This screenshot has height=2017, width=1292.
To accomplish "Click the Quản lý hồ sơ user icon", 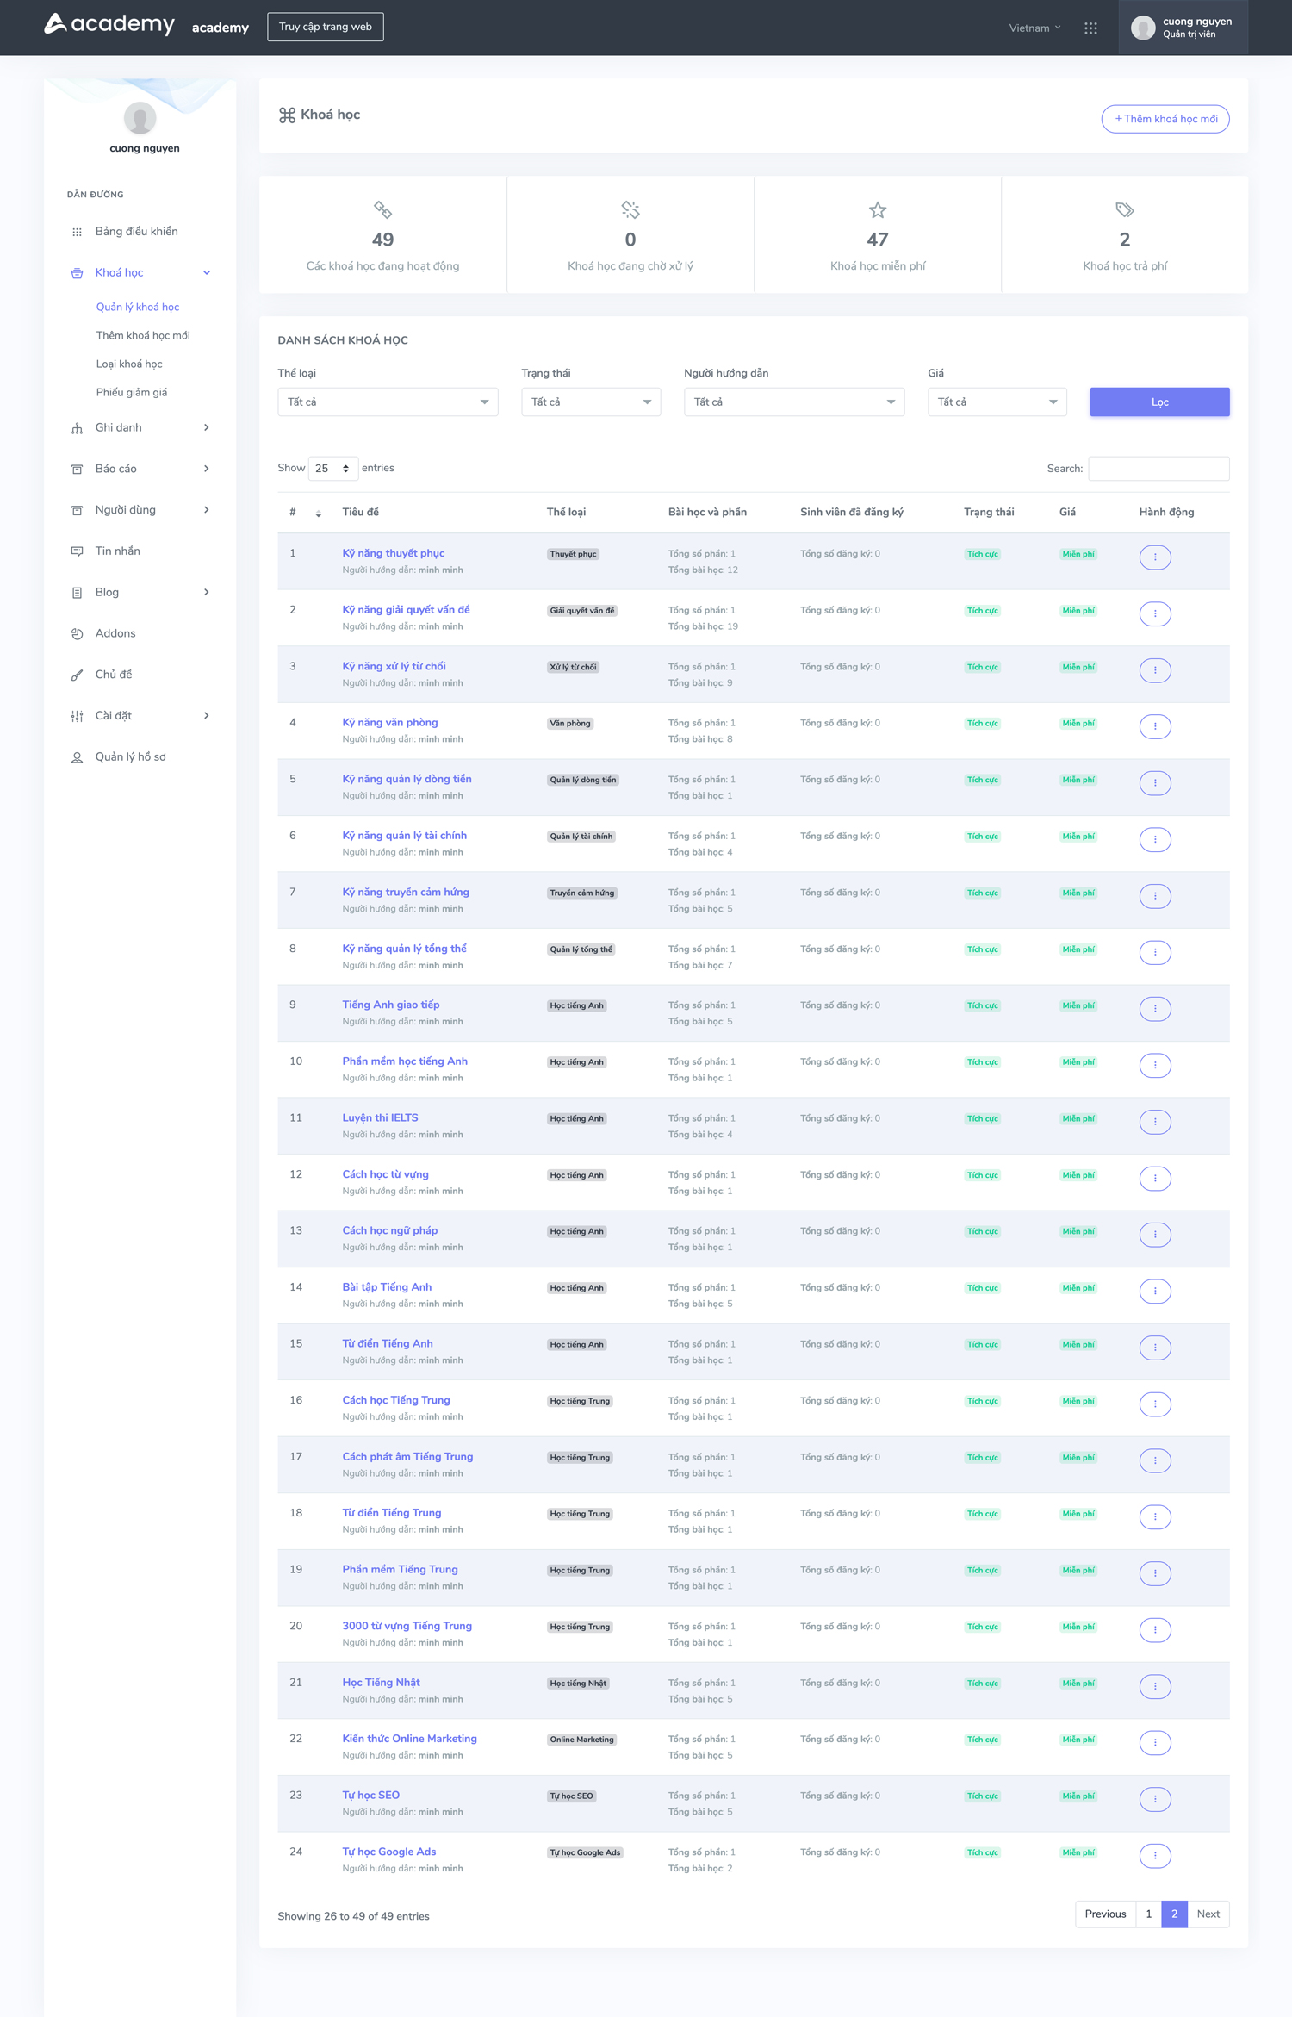I will [77, 757].
